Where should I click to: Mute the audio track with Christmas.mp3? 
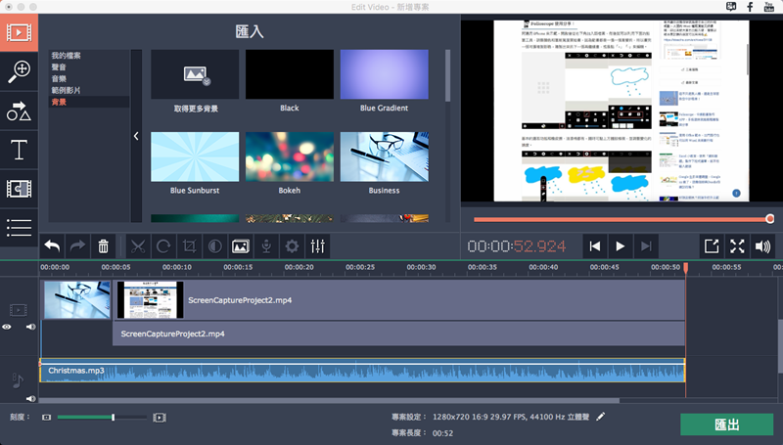(x=30, y=398)
